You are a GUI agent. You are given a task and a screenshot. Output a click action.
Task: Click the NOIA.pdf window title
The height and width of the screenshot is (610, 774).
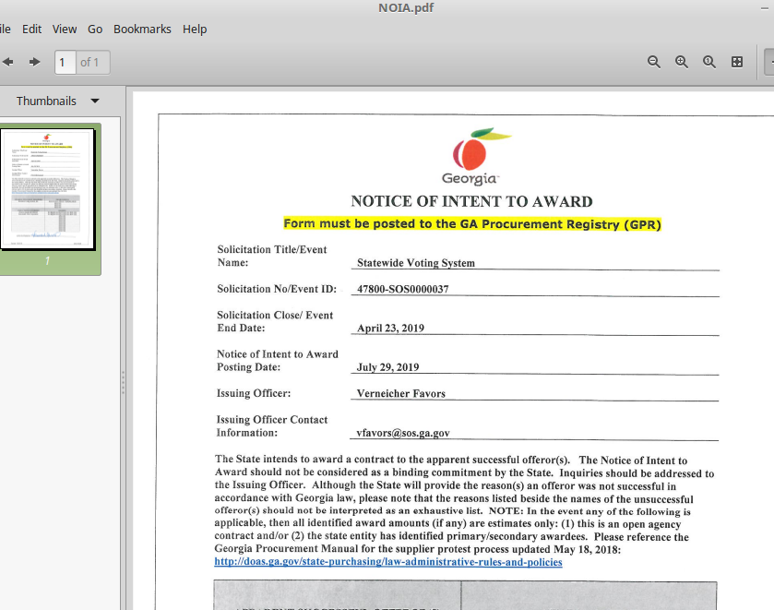click(406, 7)
